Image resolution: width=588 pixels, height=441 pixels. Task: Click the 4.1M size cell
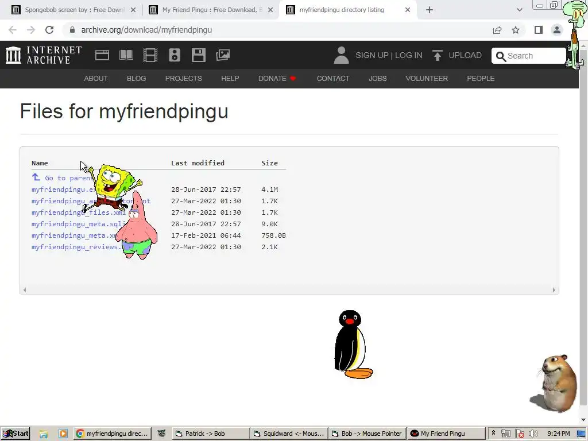click(x=270, y=189)
